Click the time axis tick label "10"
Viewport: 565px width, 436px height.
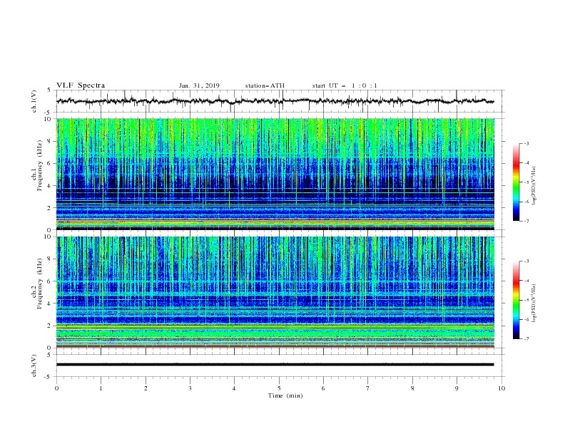tap(502, 388)
